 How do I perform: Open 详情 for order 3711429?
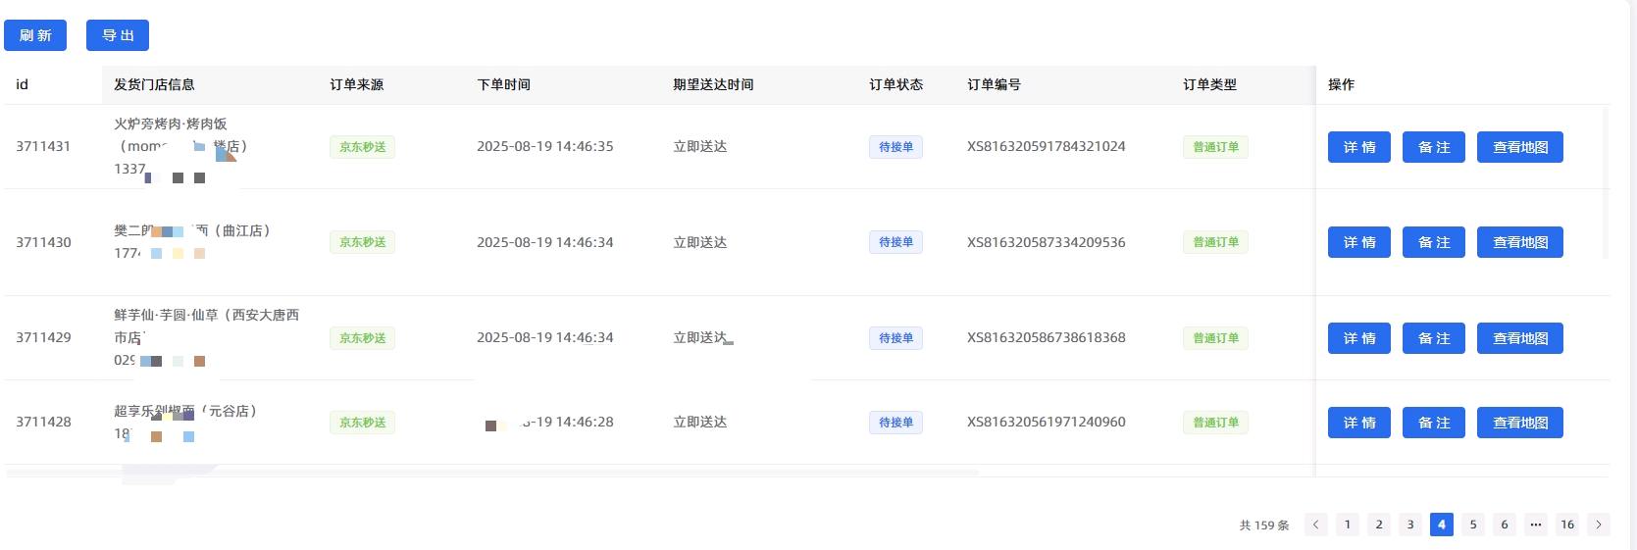1359,338
